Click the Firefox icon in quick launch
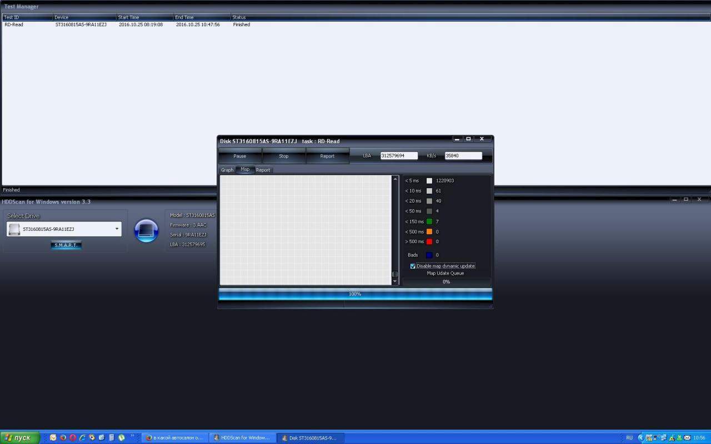 (63, 438)
